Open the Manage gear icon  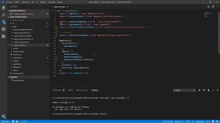point(3,116)
